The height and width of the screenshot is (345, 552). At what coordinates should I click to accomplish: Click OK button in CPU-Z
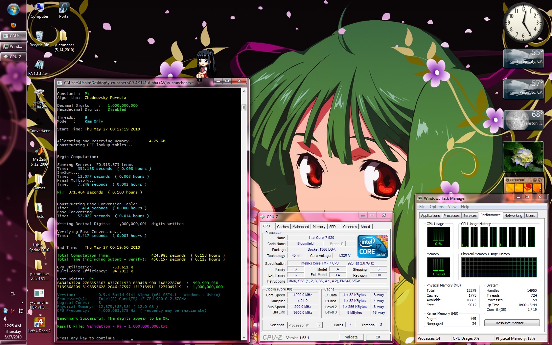tap(378, 337)
